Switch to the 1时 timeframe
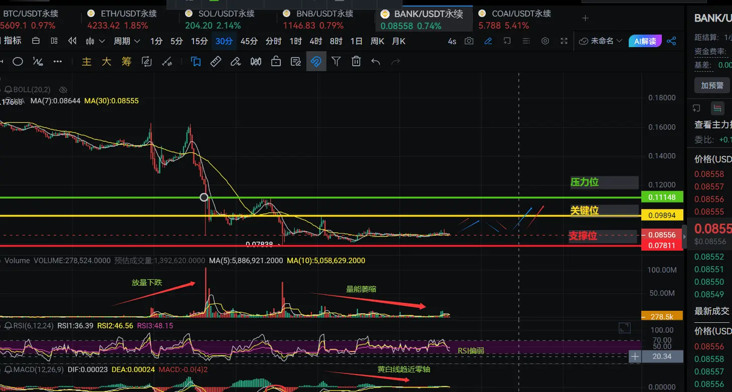 pos(296,41)
